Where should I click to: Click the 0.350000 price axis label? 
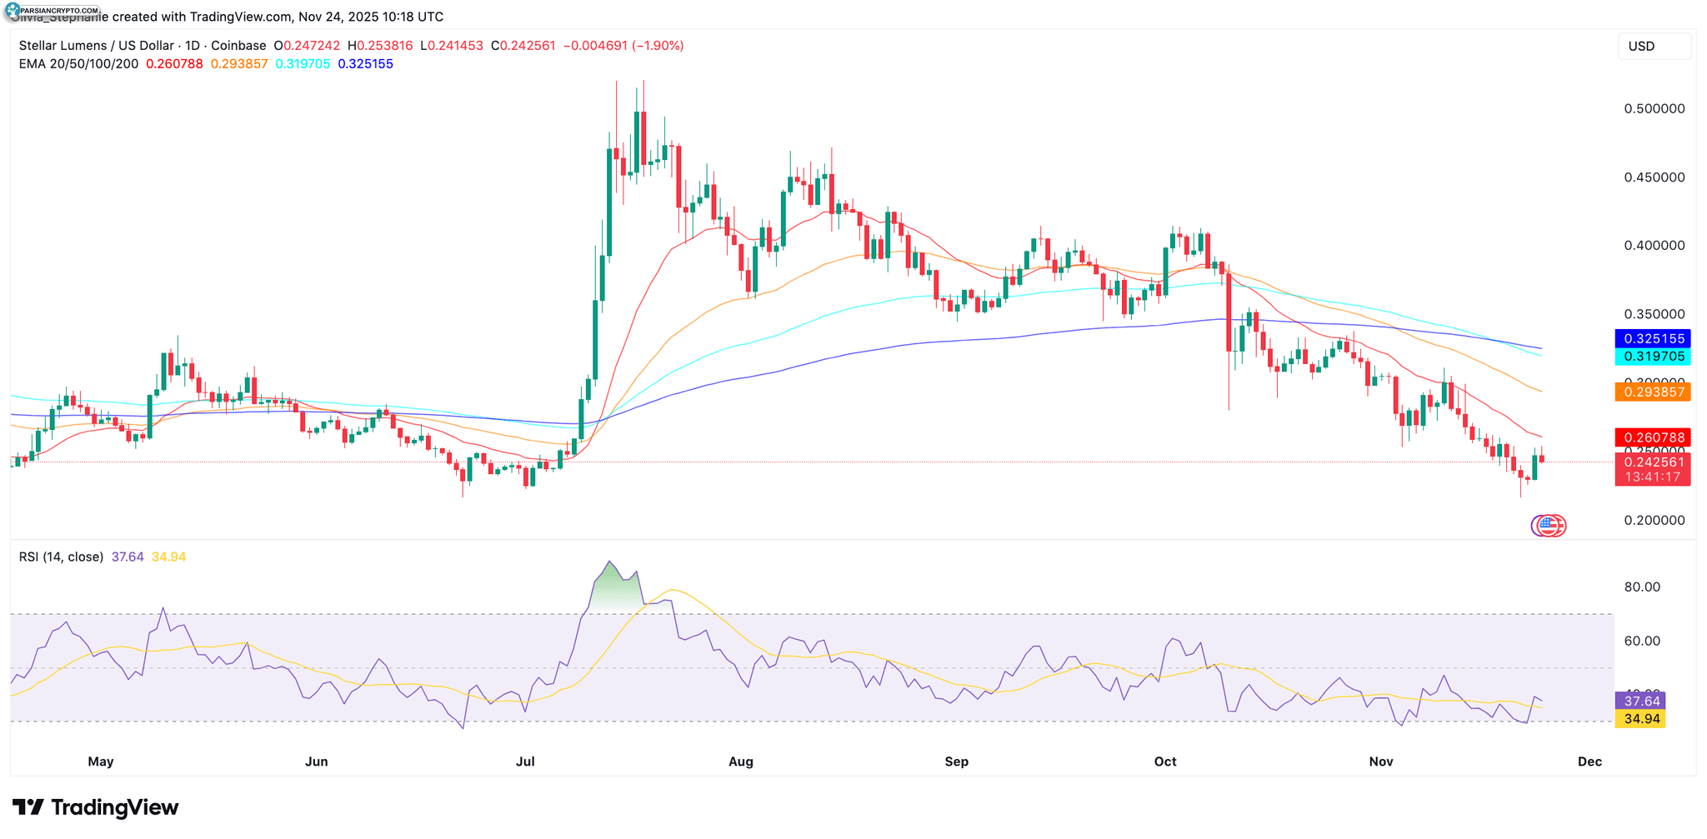(x=1654, y=315)
